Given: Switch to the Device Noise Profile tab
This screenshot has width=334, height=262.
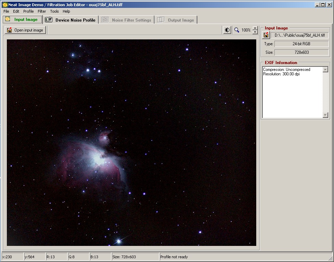Looking at the screenshot, I should (71, 20).
